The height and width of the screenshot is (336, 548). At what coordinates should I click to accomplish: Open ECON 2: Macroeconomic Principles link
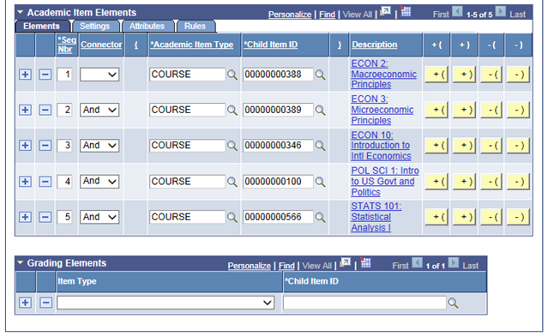383,74
